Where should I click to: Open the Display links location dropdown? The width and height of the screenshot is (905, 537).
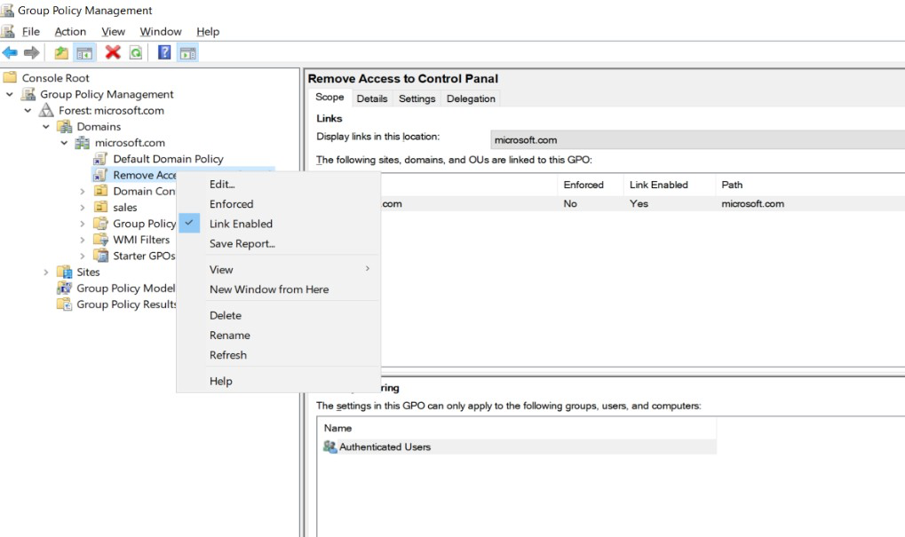[x=697, y=139]
